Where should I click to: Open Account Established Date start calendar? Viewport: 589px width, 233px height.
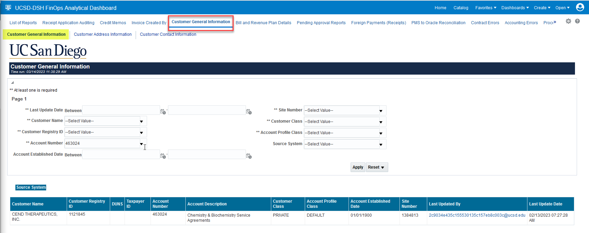(163, 156)
